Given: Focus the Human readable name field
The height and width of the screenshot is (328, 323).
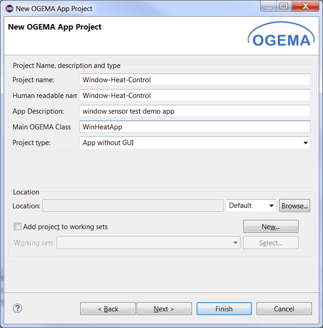Looking at the screenshot, I should (195, 95).
